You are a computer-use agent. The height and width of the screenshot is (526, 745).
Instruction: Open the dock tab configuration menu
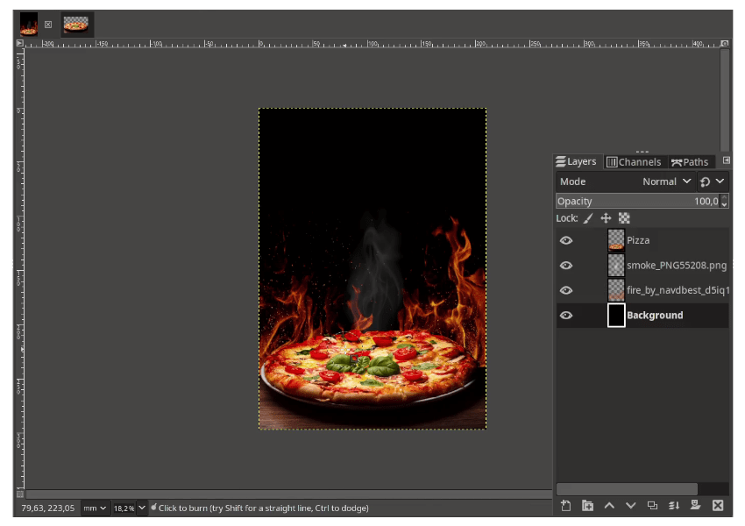click(x=726, y=160)
